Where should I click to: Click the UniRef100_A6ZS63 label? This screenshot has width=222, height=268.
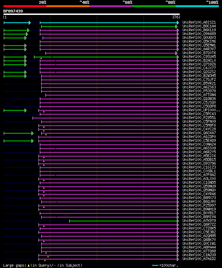coord(199,87)
